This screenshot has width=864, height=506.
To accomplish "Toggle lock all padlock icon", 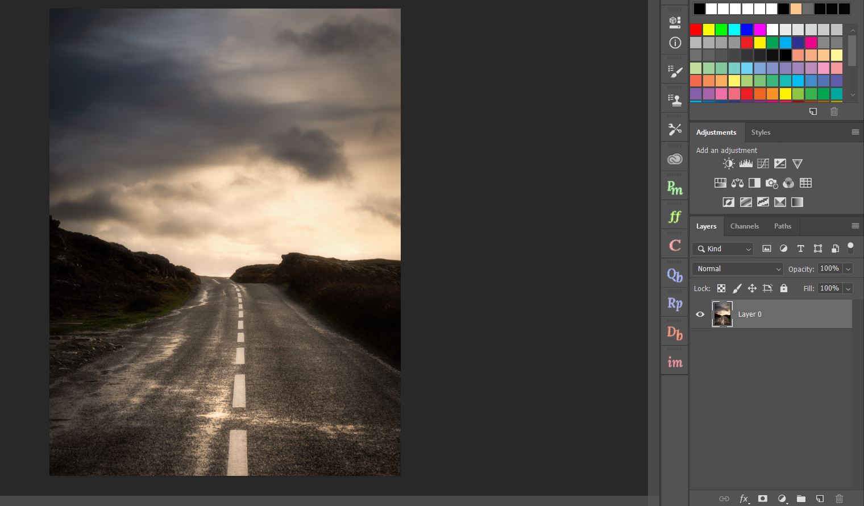I will (x=784, y=288).
